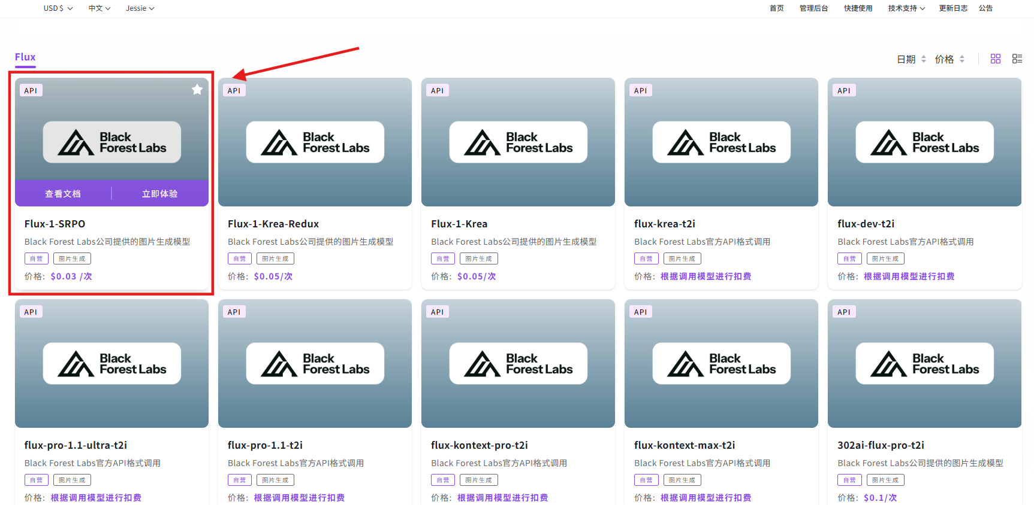This screenshot has height=505, width=1034.
Task: Click 查看文档 on Flux-1-SRPO card
Action: [x=63, y=194]
